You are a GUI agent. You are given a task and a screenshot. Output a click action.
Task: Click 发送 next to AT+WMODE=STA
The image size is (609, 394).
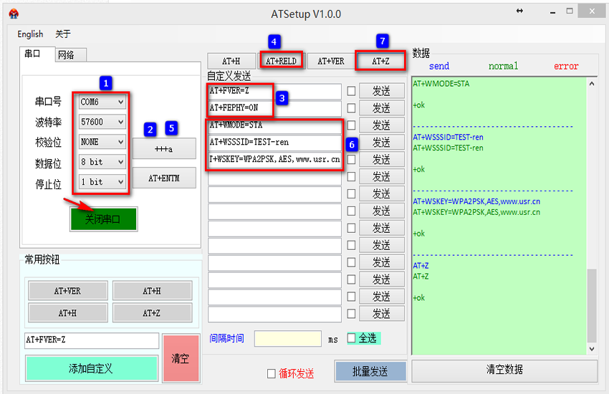tap(381, 125)
